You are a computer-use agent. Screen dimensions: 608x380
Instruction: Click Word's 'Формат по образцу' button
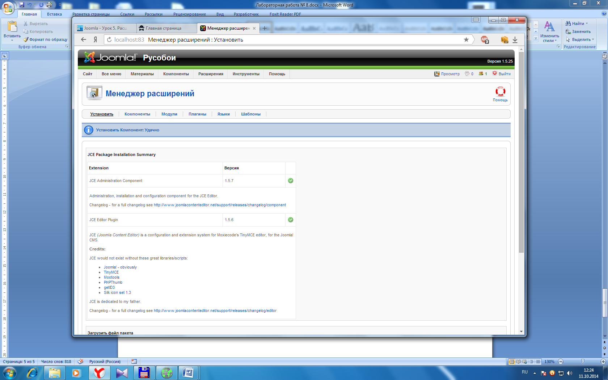point(45,39)
